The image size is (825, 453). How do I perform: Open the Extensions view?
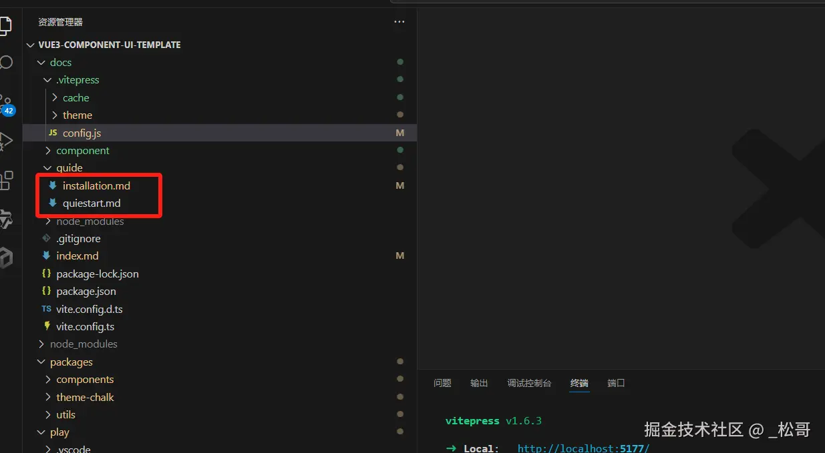tap(5, 179)
